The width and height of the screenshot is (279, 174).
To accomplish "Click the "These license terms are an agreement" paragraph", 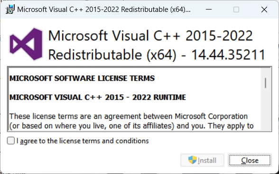I will point(129,116).
